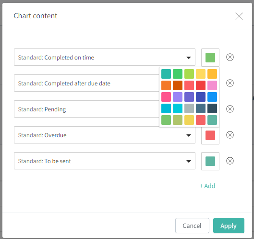Delete the To be sent series
254x239 pixels.
click(x=230, y=161)
